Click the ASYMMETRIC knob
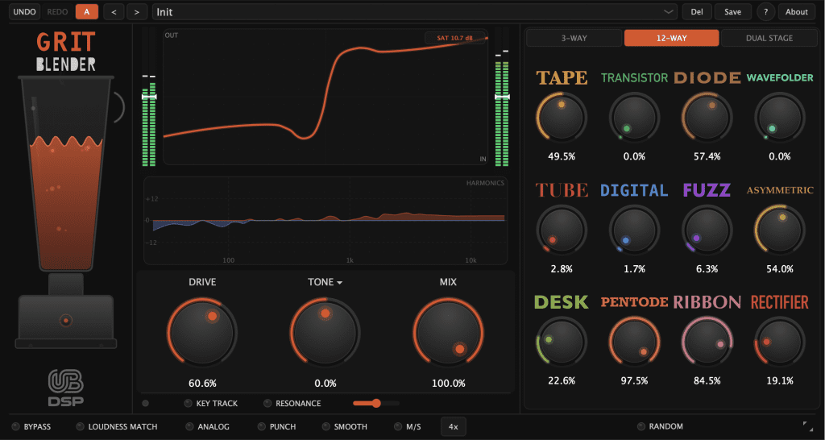825x440 pixels. click(x=780, y=230)
